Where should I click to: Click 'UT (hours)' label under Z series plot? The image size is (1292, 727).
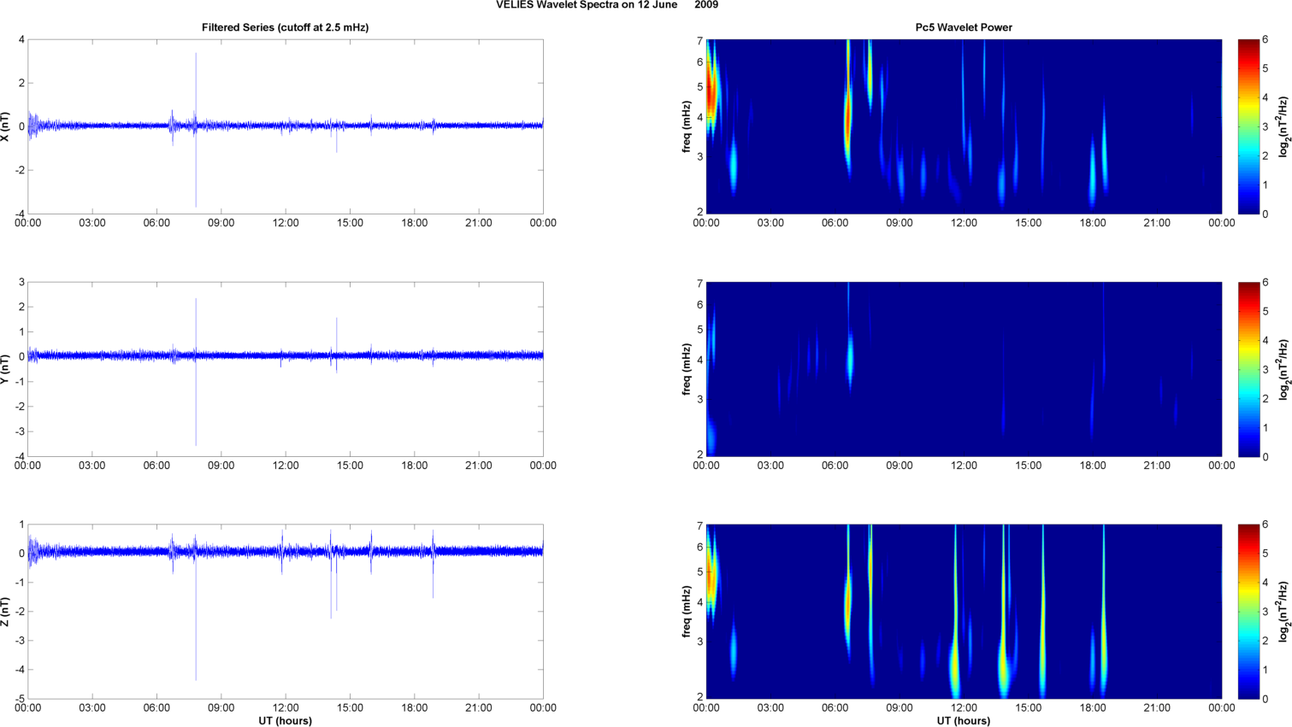pyautogui.click(x=286, y=721)
